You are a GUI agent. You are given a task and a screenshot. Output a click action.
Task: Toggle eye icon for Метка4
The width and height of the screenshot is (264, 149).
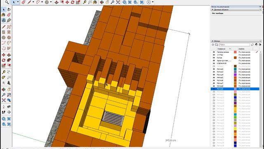(x=214, y=74)
